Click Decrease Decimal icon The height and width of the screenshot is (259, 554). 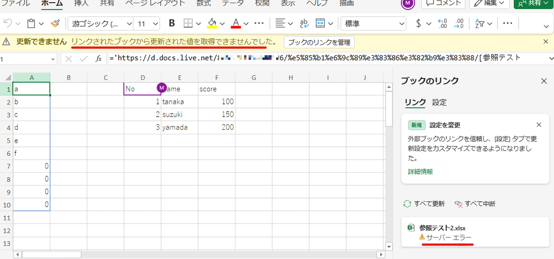tap(442, 23)
